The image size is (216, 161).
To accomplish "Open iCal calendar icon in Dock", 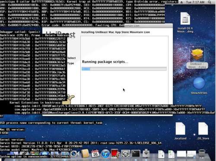I will pos(95,154).
